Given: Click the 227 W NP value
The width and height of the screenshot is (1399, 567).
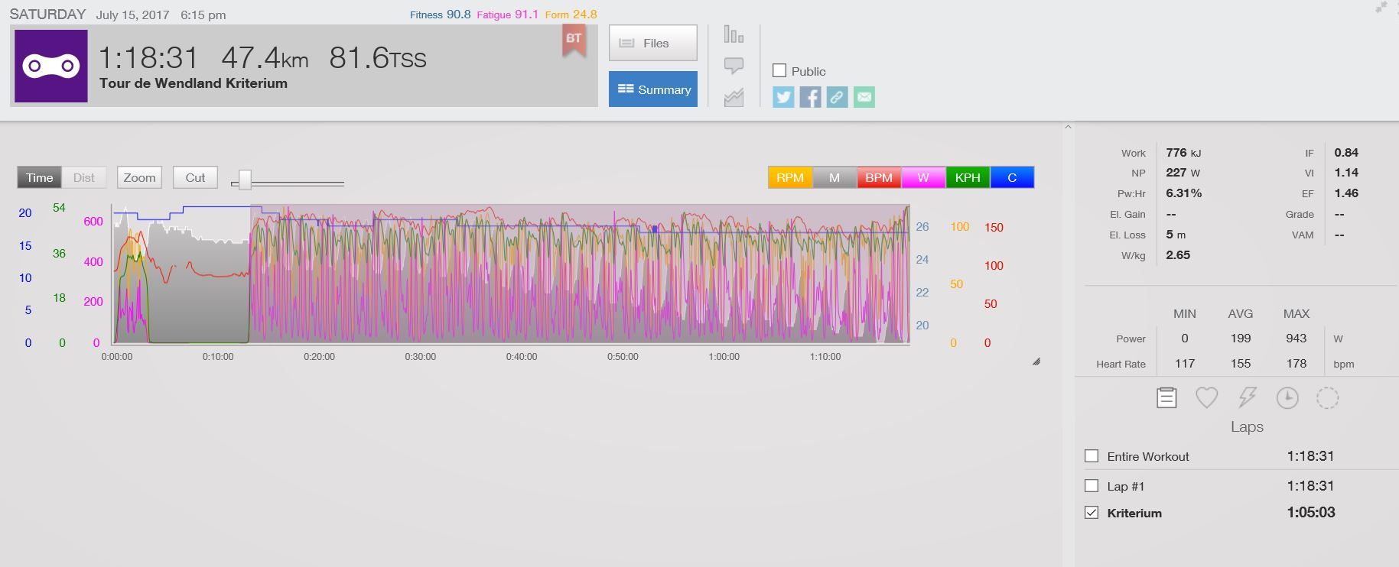Looking at the screenshot, I should point(1183,173).
